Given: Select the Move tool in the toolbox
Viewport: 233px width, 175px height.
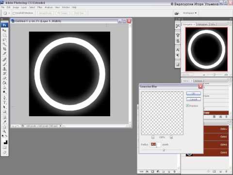Looking at the screenshot, I should pyautogui.click(x=4, y=30).
